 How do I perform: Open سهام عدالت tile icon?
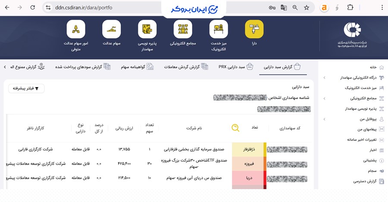point(111,29)
